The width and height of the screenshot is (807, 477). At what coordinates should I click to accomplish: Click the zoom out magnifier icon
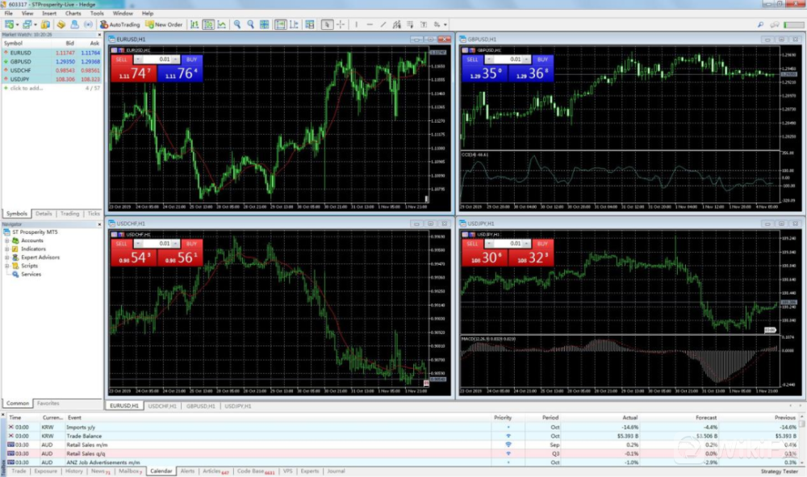click(251, 24)
